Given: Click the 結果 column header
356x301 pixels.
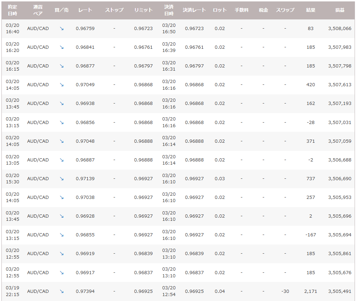Looking at the screenshot, I should 310,10.
